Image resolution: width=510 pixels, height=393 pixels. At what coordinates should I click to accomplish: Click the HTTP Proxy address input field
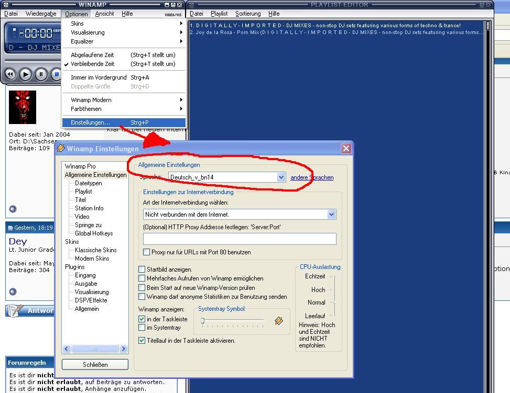240,239
